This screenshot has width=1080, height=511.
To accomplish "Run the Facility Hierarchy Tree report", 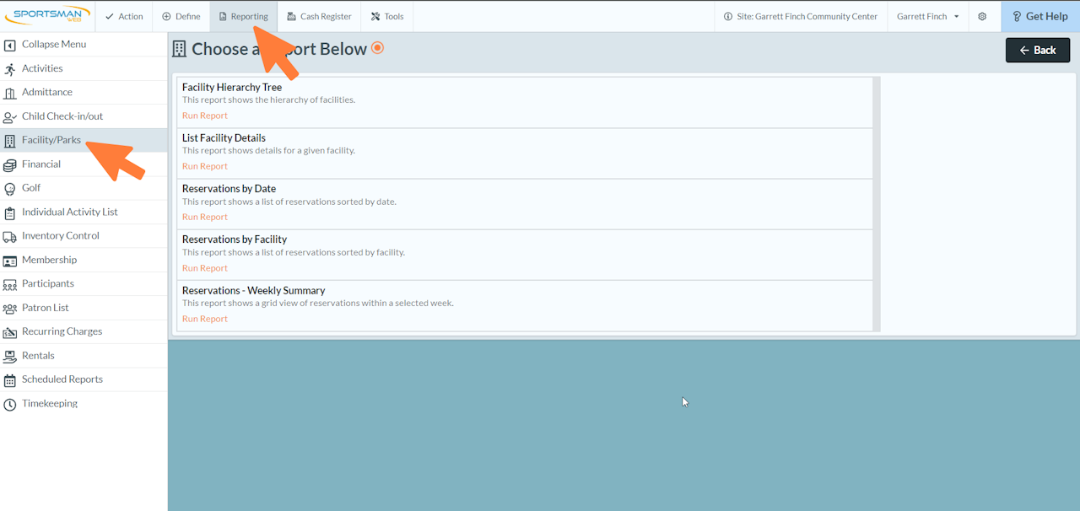I will click(x=205, y=116).
